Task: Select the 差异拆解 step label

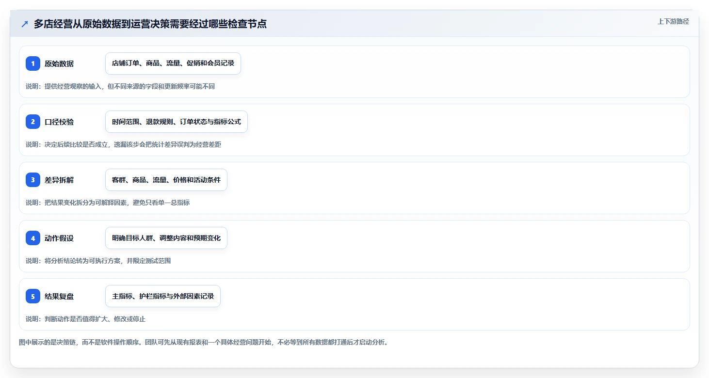Action: (59, 180)
